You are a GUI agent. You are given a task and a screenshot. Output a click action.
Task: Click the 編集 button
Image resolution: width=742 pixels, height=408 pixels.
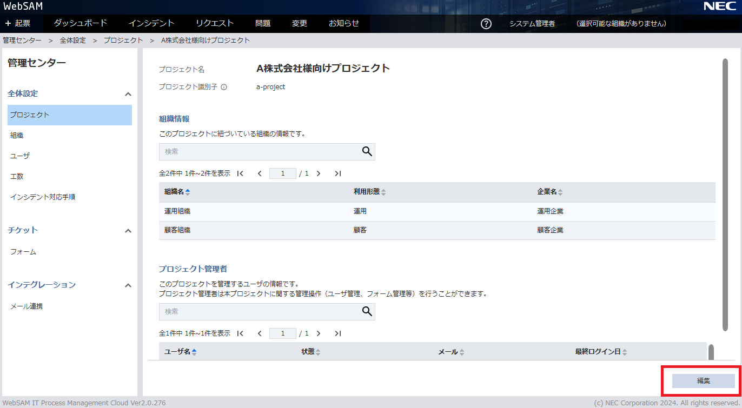703,381
